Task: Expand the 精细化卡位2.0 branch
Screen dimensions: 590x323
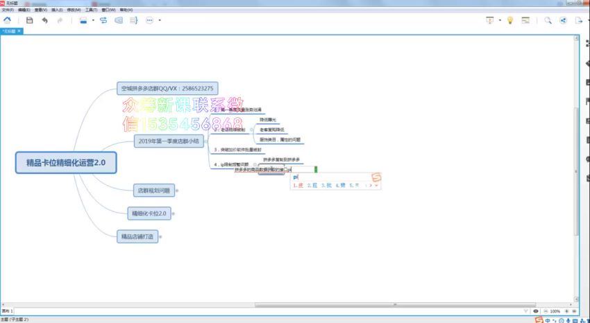Action: [174, 213]
